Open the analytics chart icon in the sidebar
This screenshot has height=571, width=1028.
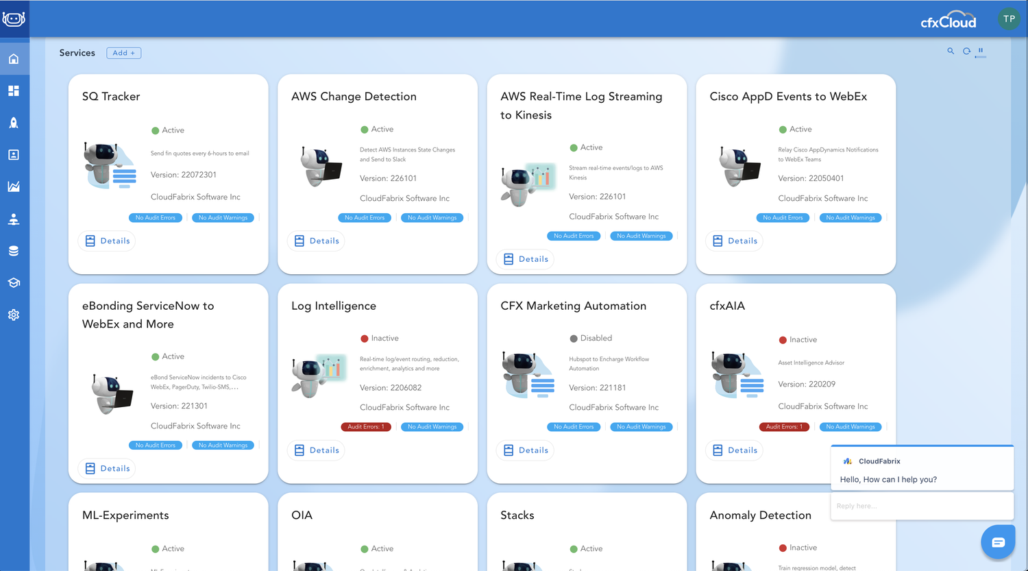tap(14, 186)
